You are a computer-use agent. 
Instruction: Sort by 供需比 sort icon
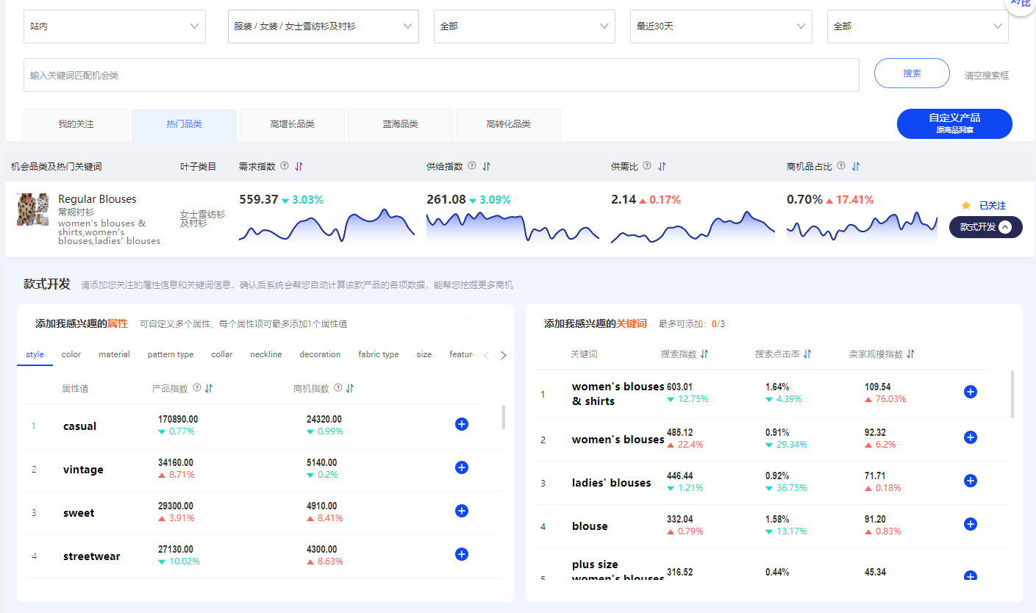(x=662, y=167)
